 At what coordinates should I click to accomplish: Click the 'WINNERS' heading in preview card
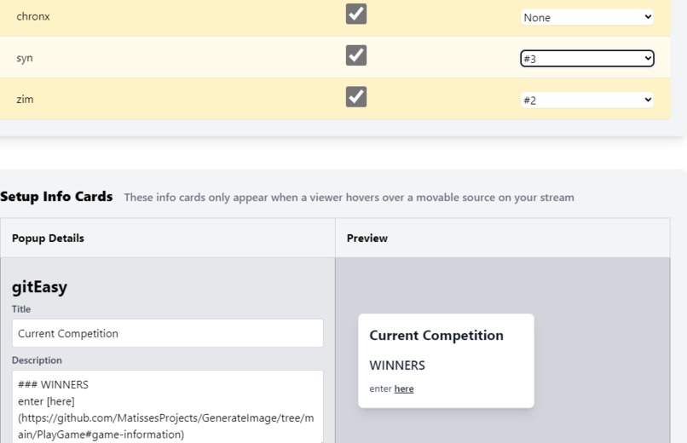[x=397, y=365]
